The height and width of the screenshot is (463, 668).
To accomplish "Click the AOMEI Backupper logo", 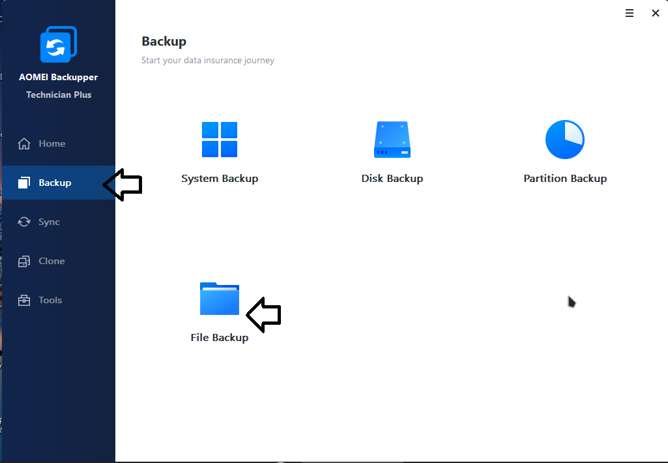I will pyautogui.click(x=58, y=45).
